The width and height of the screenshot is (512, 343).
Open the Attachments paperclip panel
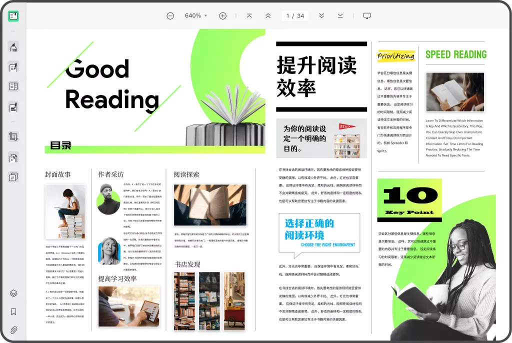(x=13, y=330)
